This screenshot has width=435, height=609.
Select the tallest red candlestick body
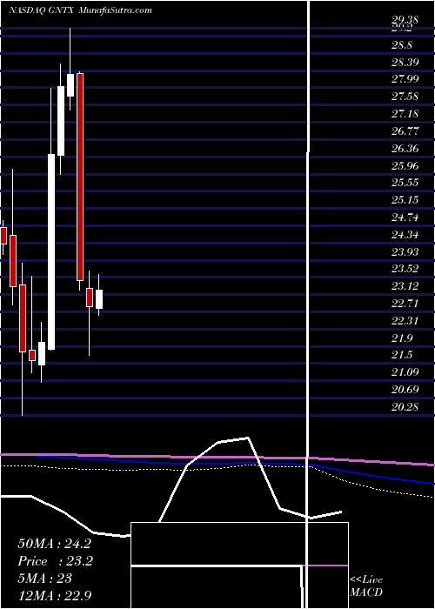click(80, 177)
